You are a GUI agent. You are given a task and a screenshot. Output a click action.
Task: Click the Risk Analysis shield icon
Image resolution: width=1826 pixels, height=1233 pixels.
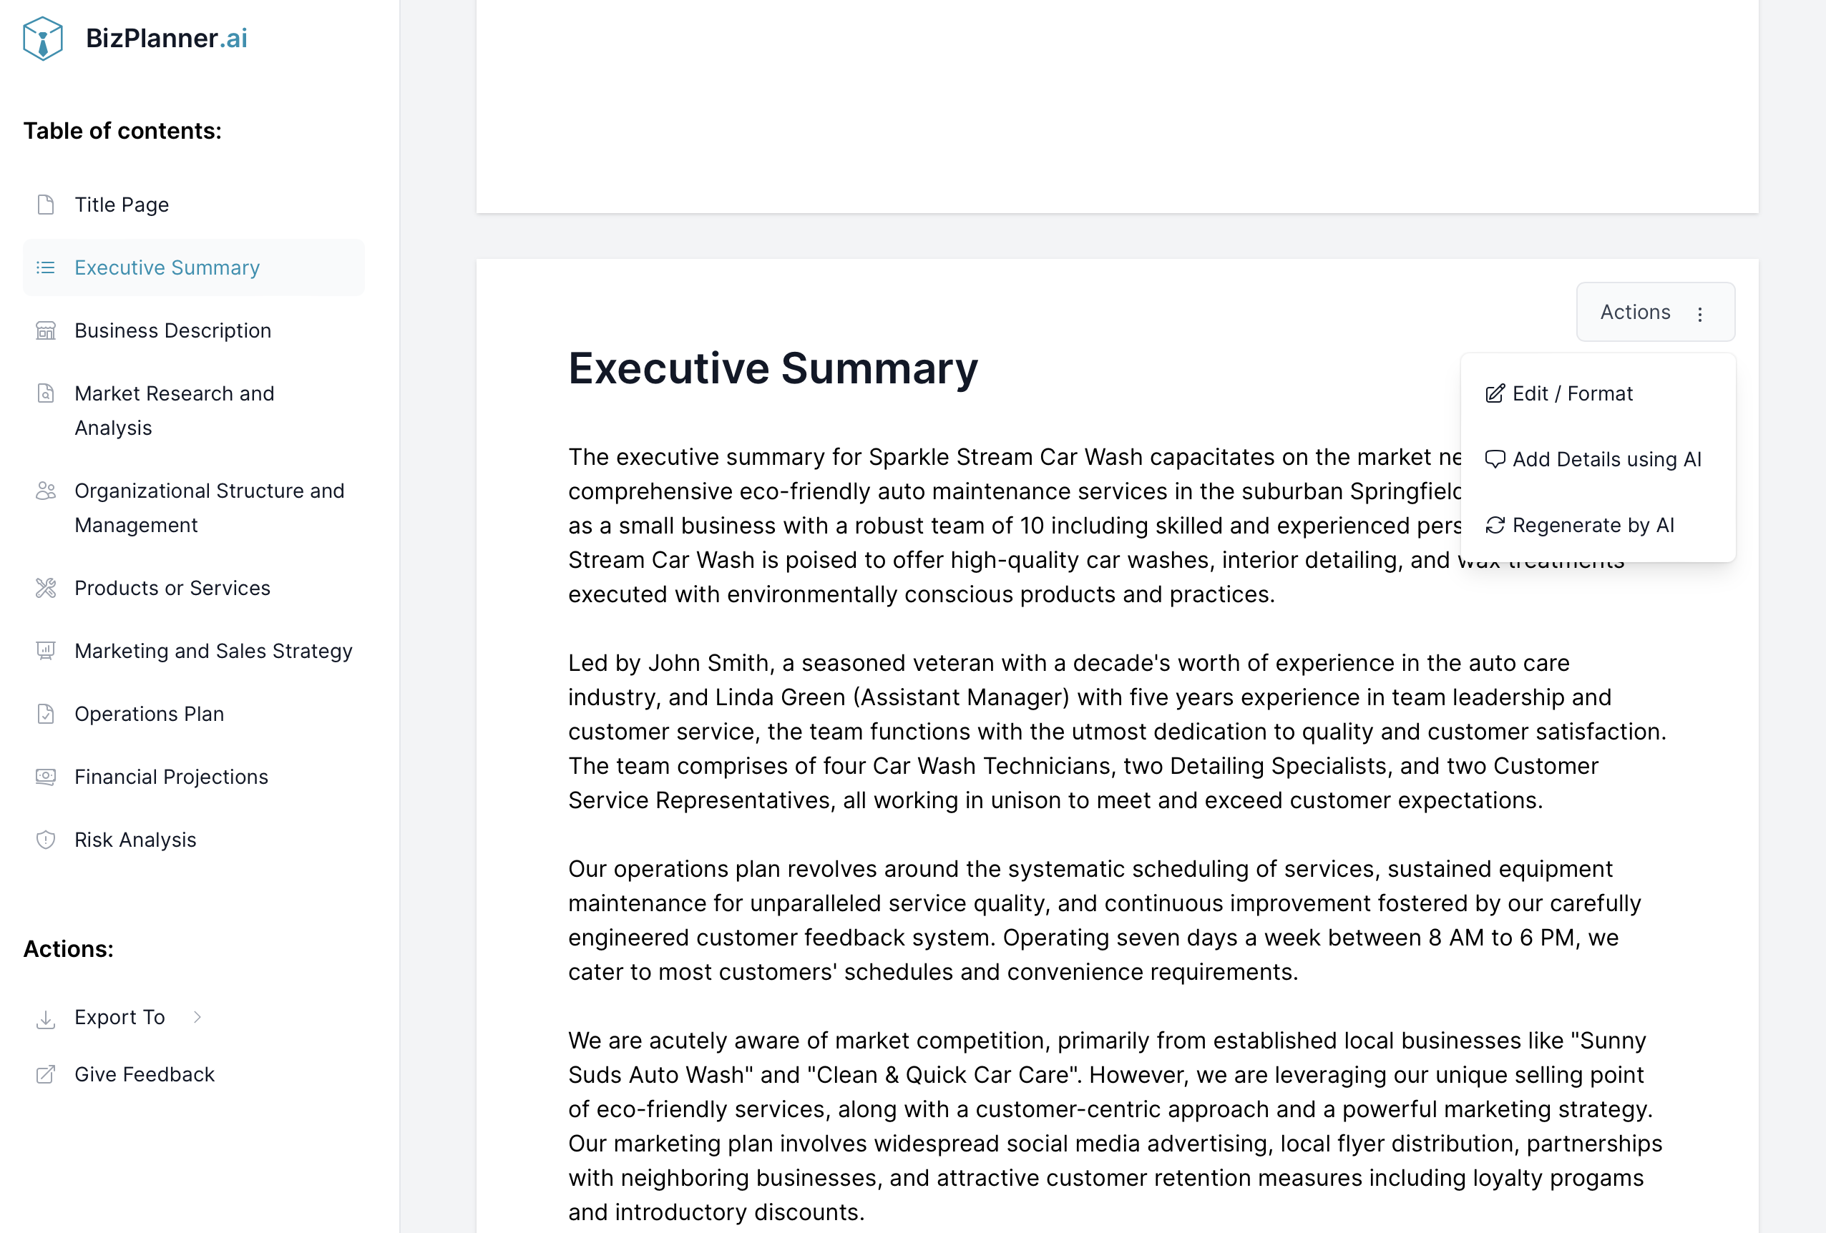coord(46,840)
